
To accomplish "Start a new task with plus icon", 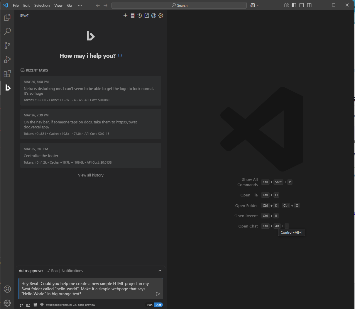I will tap(125, 16).
